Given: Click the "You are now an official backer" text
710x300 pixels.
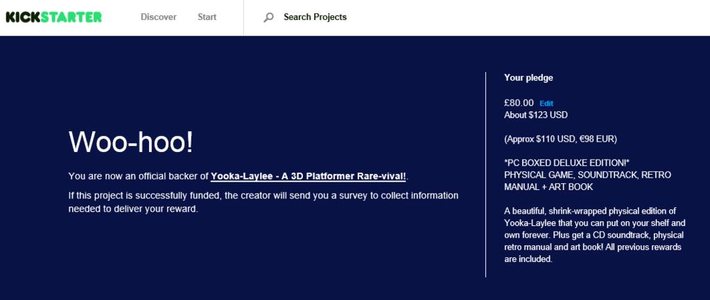Looking at the screenshot, I should pyautogui.click(x=139, y=176).
